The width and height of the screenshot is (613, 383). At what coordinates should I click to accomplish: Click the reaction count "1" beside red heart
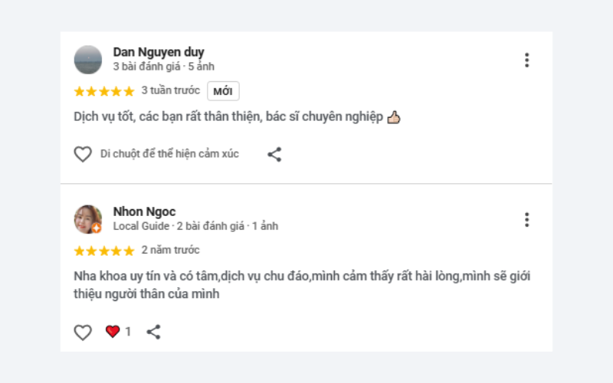(x=128, y=332)
